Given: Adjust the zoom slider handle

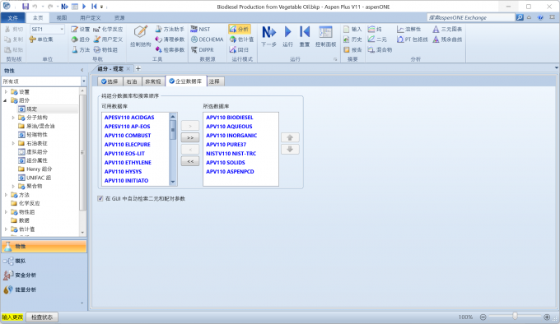Looking at the screenshot, I should click(515, 316).
